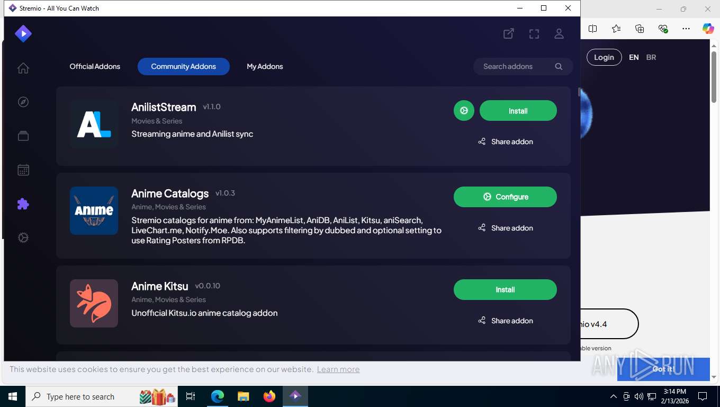The height and width of the screenshot is (407, 720).
Task: Open File Explorer from taskbar
Action: [x=243, y=396]
